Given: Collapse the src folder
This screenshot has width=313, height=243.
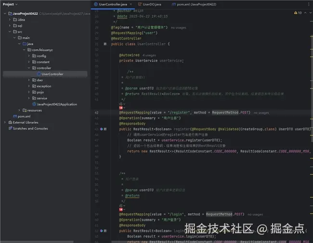Looking at the screenshot, I should point(10,32).
